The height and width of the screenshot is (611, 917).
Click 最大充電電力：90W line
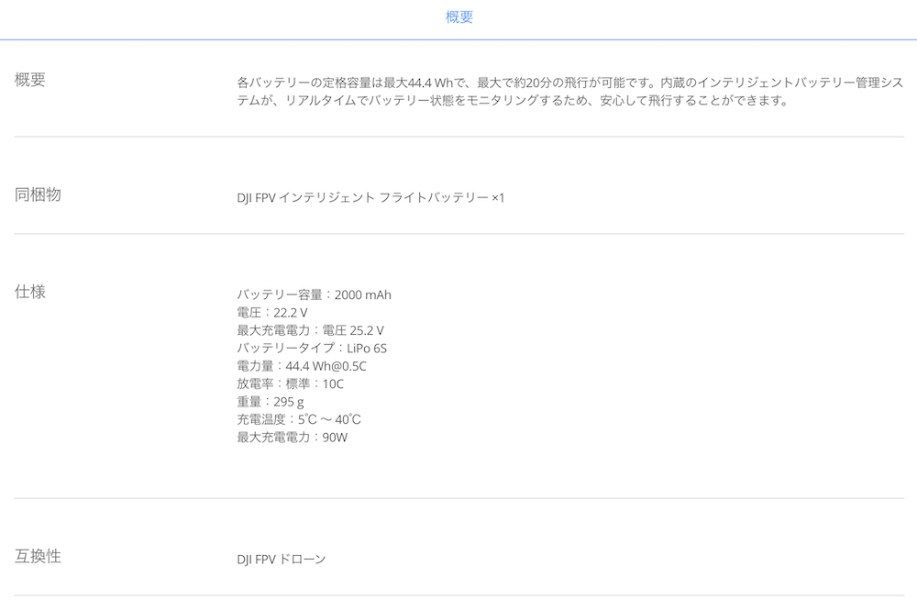click(x=292, y=438)
